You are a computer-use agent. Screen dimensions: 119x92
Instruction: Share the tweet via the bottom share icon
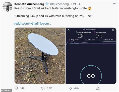(x=98, y=88)
